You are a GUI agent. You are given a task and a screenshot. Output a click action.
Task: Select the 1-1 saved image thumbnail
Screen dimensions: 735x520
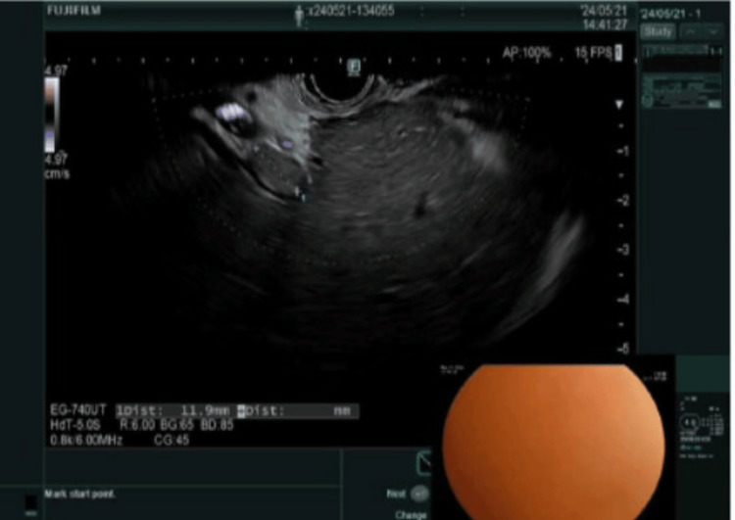(x=682, y=58)
